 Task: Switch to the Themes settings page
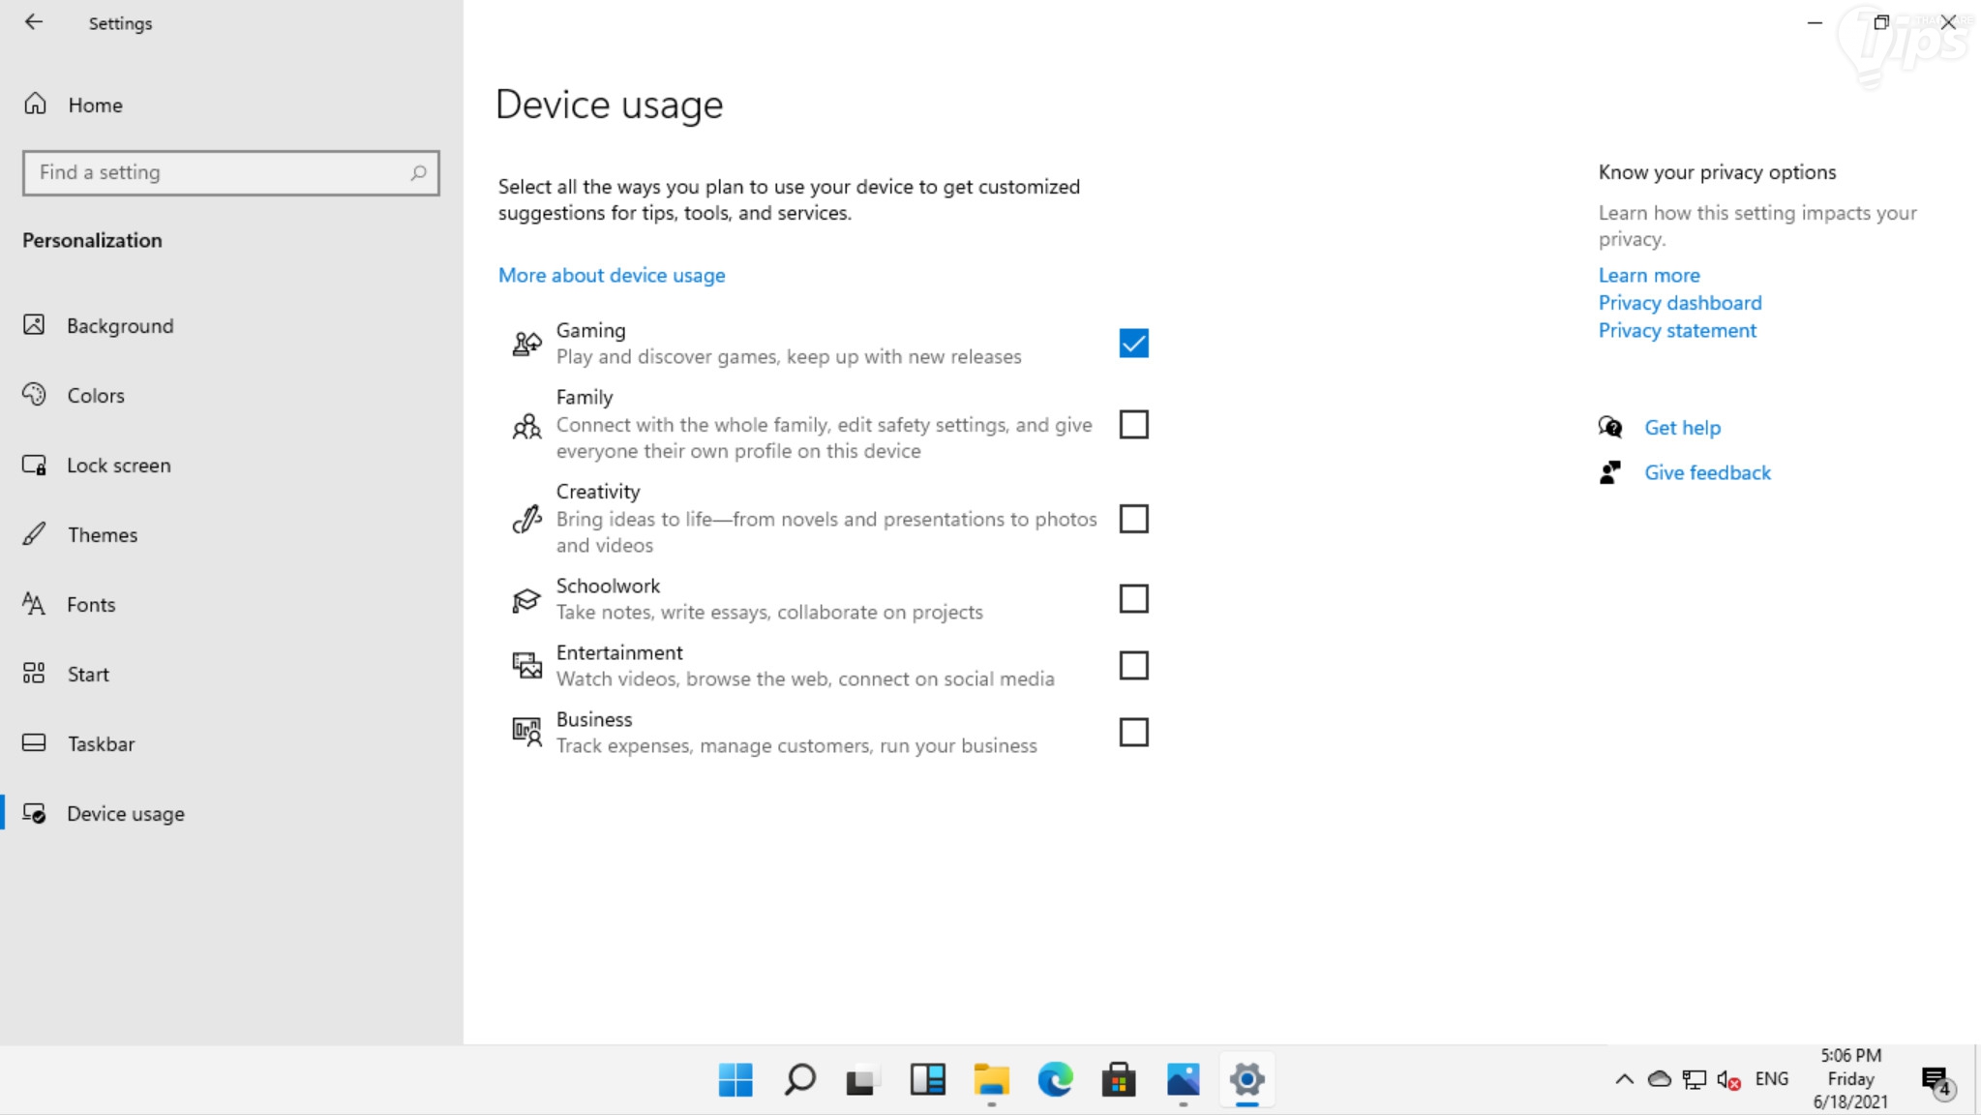(x=102, y=535)
